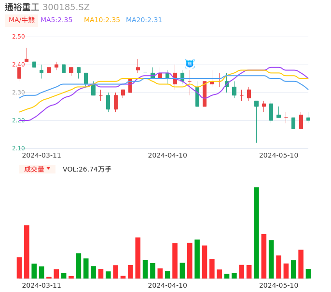
Task: Click the VOL:26.74万手 volume readout
Action: coord(87,169)
